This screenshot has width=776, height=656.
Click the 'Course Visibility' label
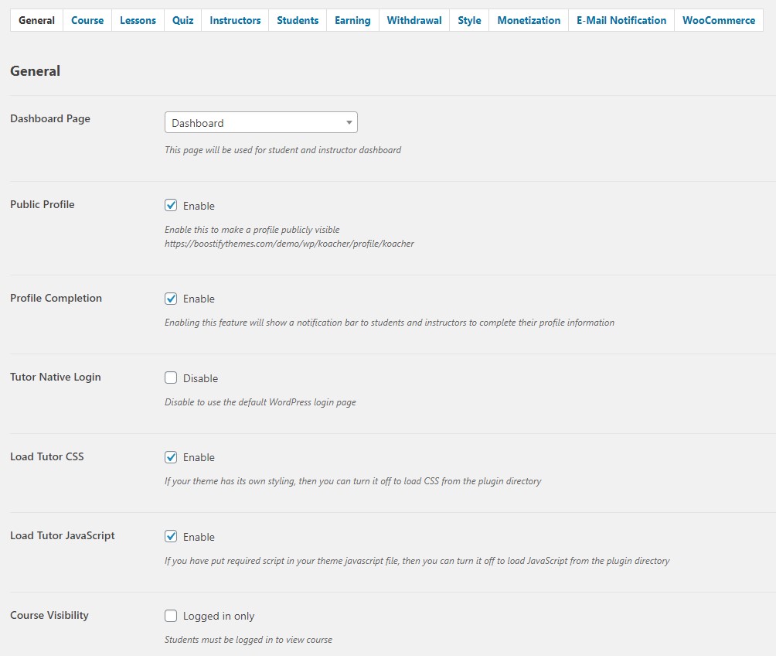click(x=49, y=615)
